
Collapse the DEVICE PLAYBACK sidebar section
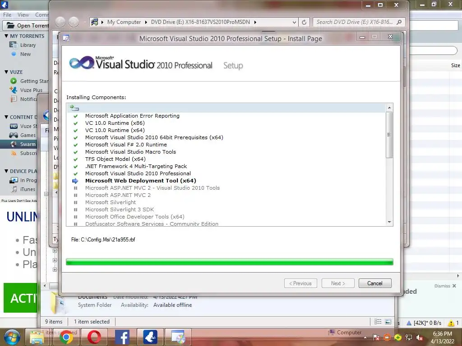point(6,171)
